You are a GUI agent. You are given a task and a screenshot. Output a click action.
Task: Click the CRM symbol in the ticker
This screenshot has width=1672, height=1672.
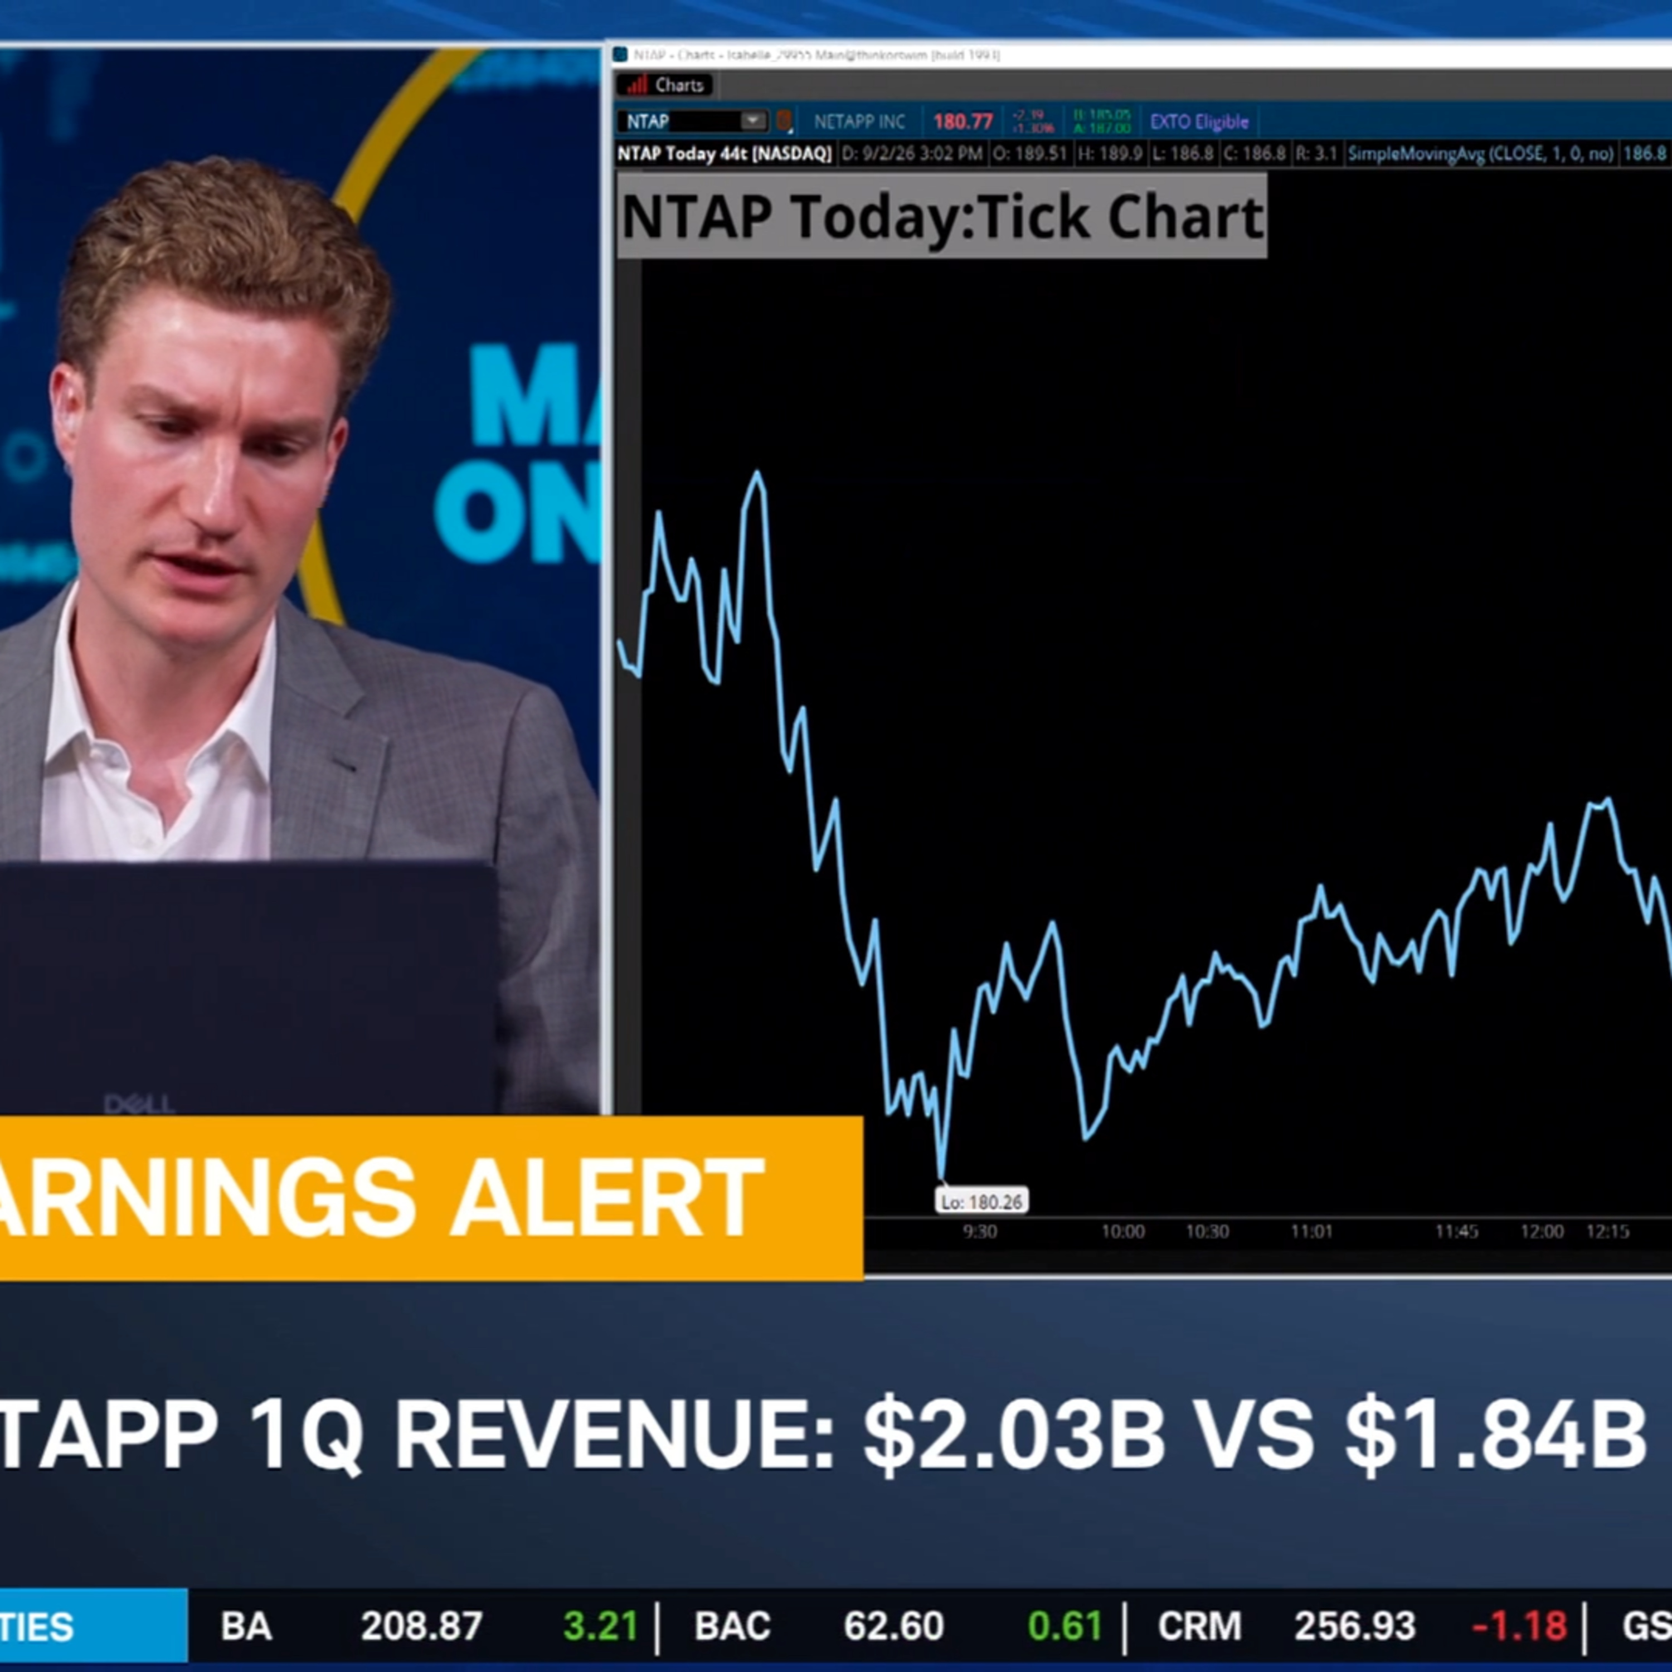point(1199,1627)
